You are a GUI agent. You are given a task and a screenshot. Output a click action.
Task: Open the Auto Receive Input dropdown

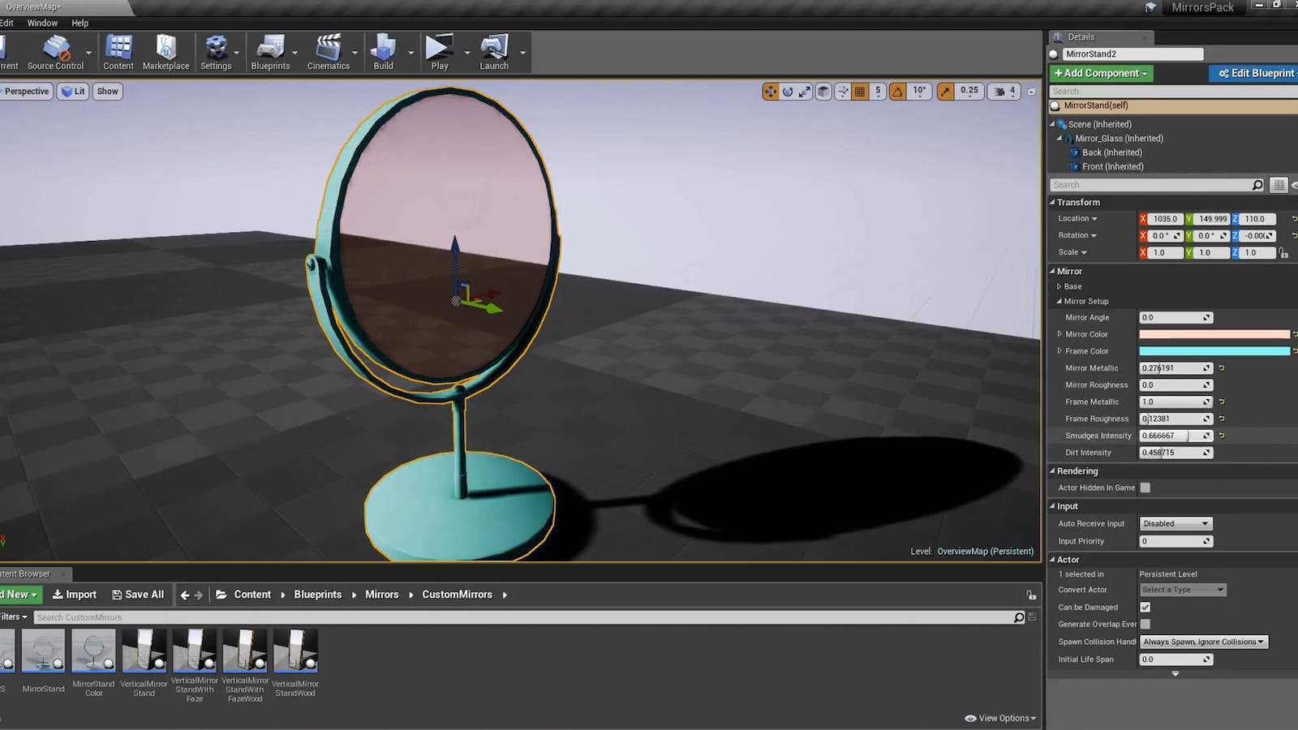point(1175,523)
